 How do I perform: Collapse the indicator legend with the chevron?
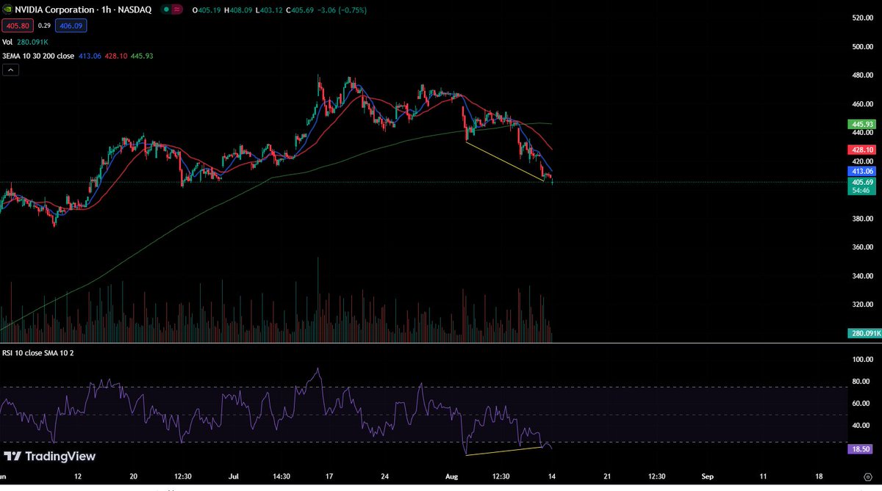pyautogui.click(x=11, y=70)
